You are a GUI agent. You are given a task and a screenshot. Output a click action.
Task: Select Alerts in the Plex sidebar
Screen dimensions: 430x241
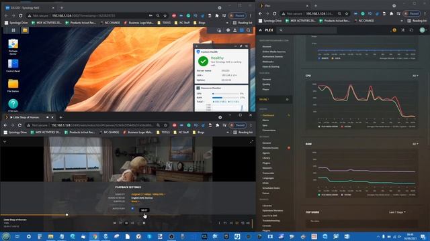pos(265,120)
